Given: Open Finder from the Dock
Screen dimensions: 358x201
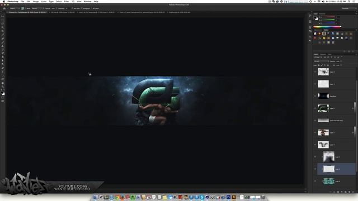Looking at the screenshot, I should pos(96,197).
